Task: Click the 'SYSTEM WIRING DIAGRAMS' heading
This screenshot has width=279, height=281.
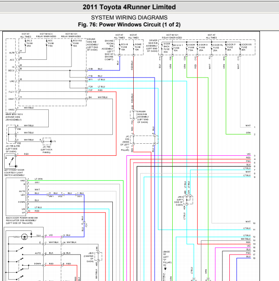Action: pos(129,18)
